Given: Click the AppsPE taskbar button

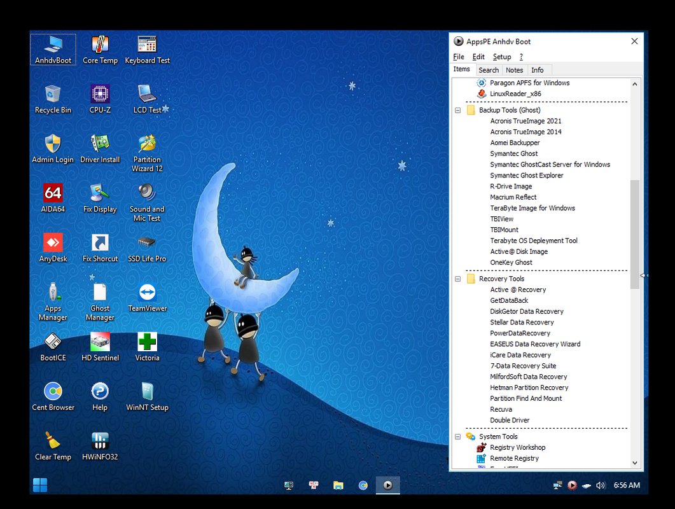Looking at the screenshot, I should [388, 485].
